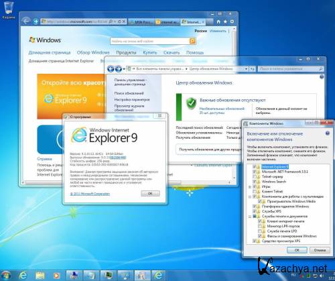Toggle Факсы и сканирование Windows checkbox
This screenshot has height=281, width=335.
click(x=260, y=236)
